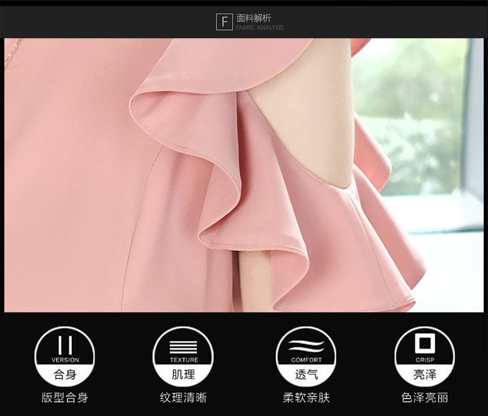Click the 纹理清晰 caption

[x=183, y=398]
